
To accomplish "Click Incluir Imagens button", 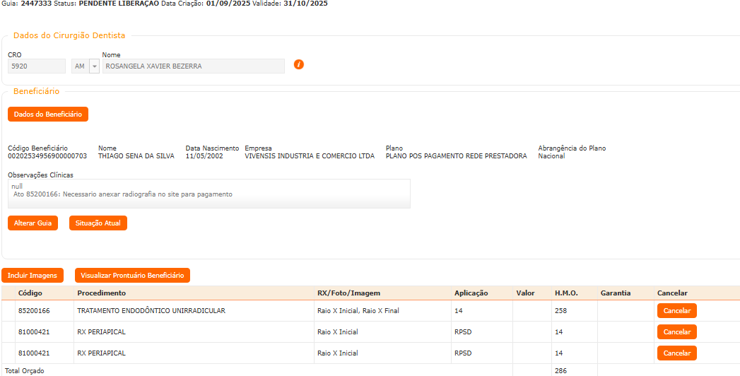I will point(33,276).
